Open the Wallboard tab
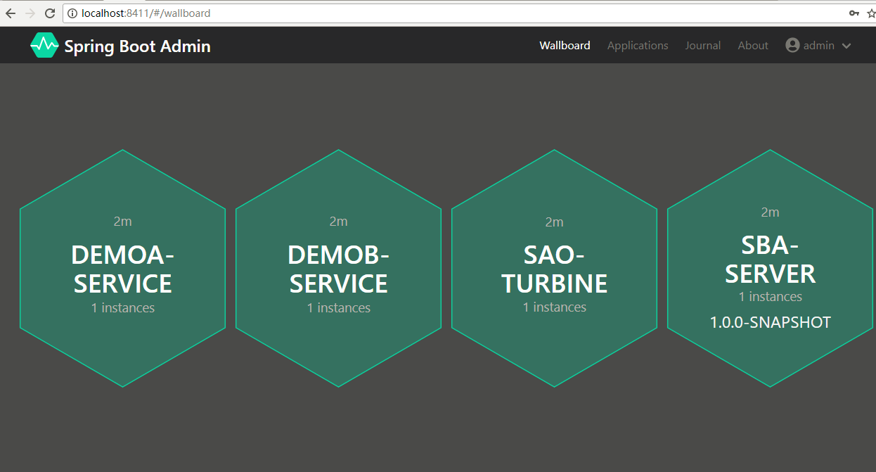 click(565, 45)
